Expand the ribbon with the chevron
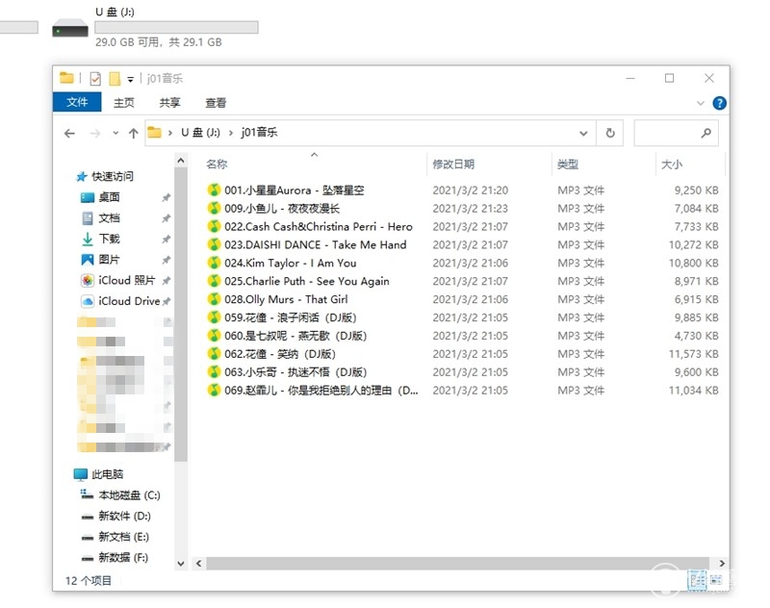 pos(701,103)
